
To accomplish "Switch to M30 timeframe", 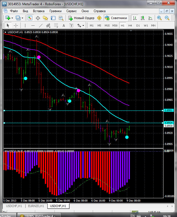I will (x=115, y=26).
